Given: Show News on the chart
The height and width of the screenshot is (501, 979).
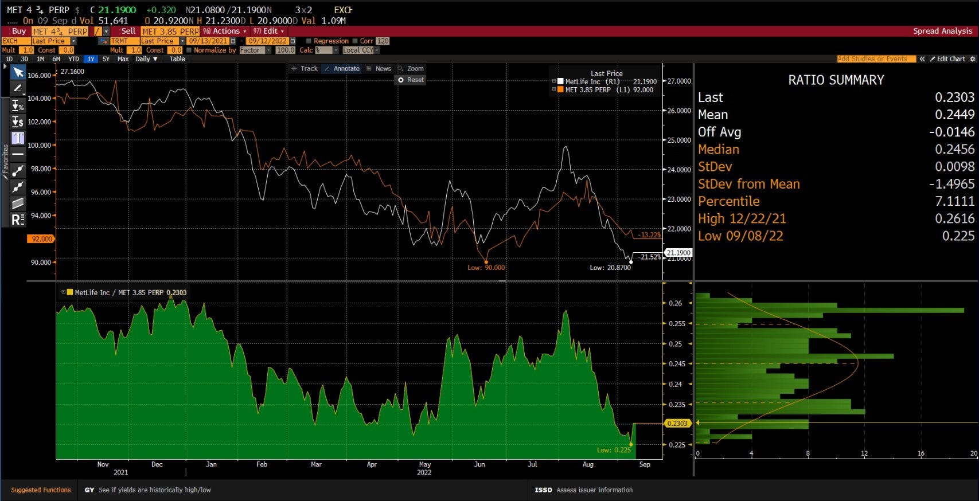Looking at the screenshot, I should [379, 69].
